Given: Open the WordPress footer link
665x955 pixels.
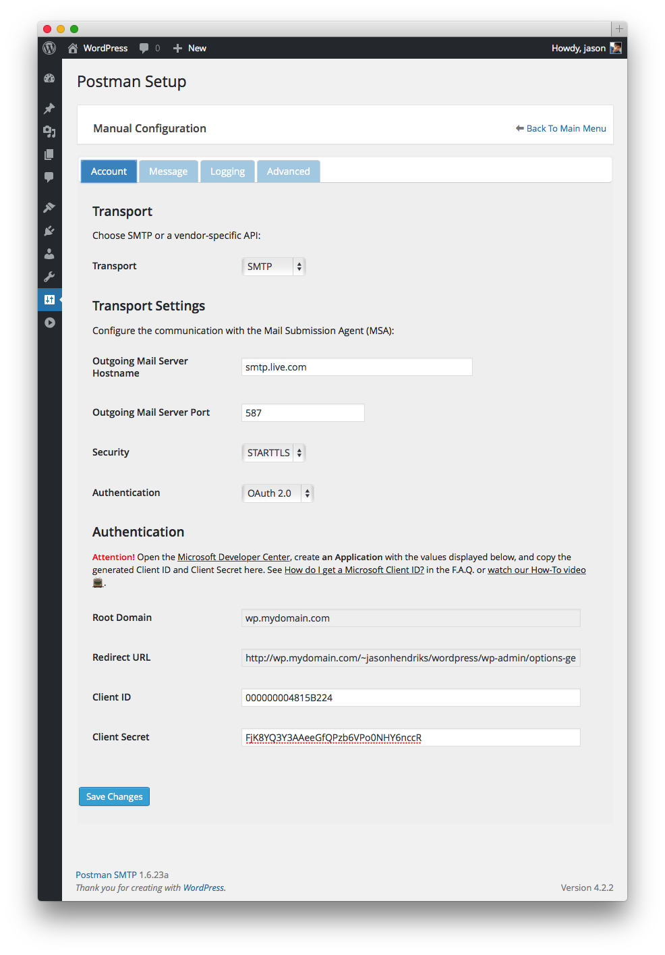Looking at the screenshot, I should click(204, 888).
